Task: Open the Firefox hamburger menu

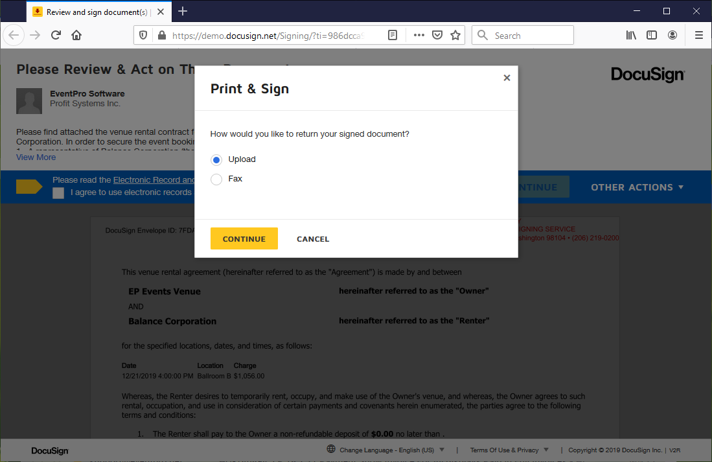Action: [x=699, y=35]
